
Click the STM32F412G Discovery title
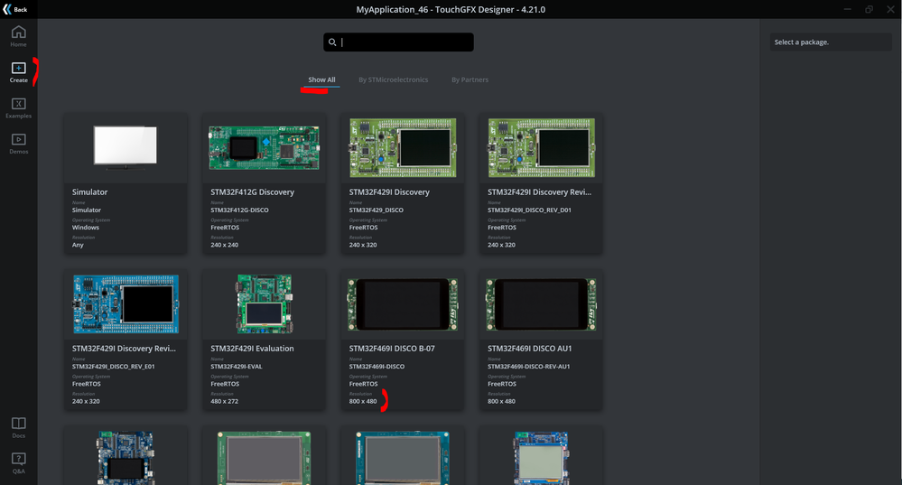pos(253,192)
